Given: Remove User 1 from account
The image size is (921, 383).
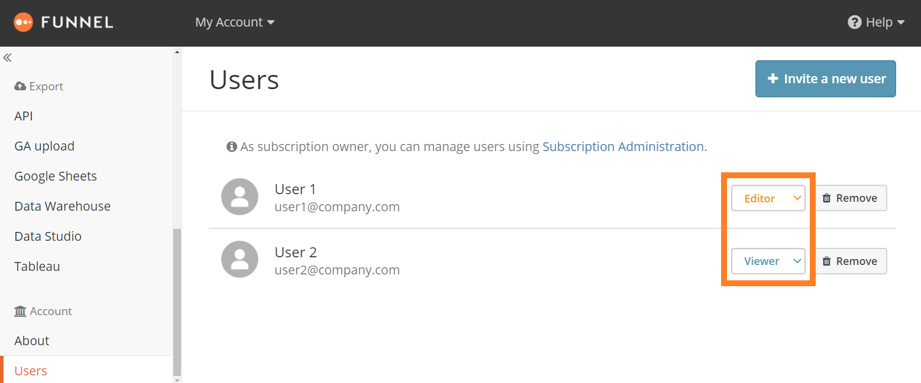Looking at the screenshot, I should pyautogui.click(x=851, y=198).
